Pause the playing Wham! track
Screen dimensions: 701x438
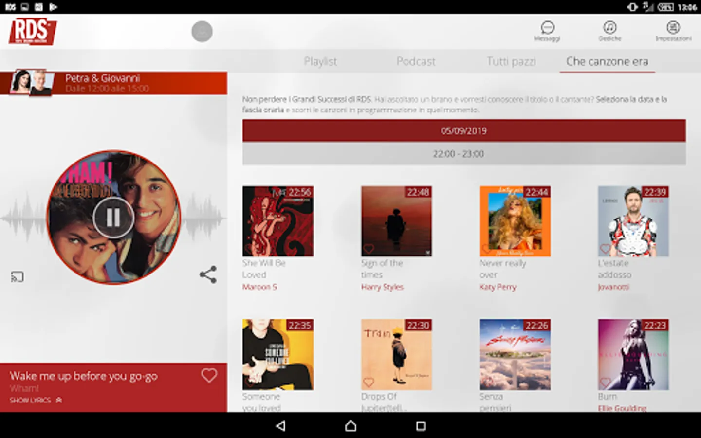[113, 218]
